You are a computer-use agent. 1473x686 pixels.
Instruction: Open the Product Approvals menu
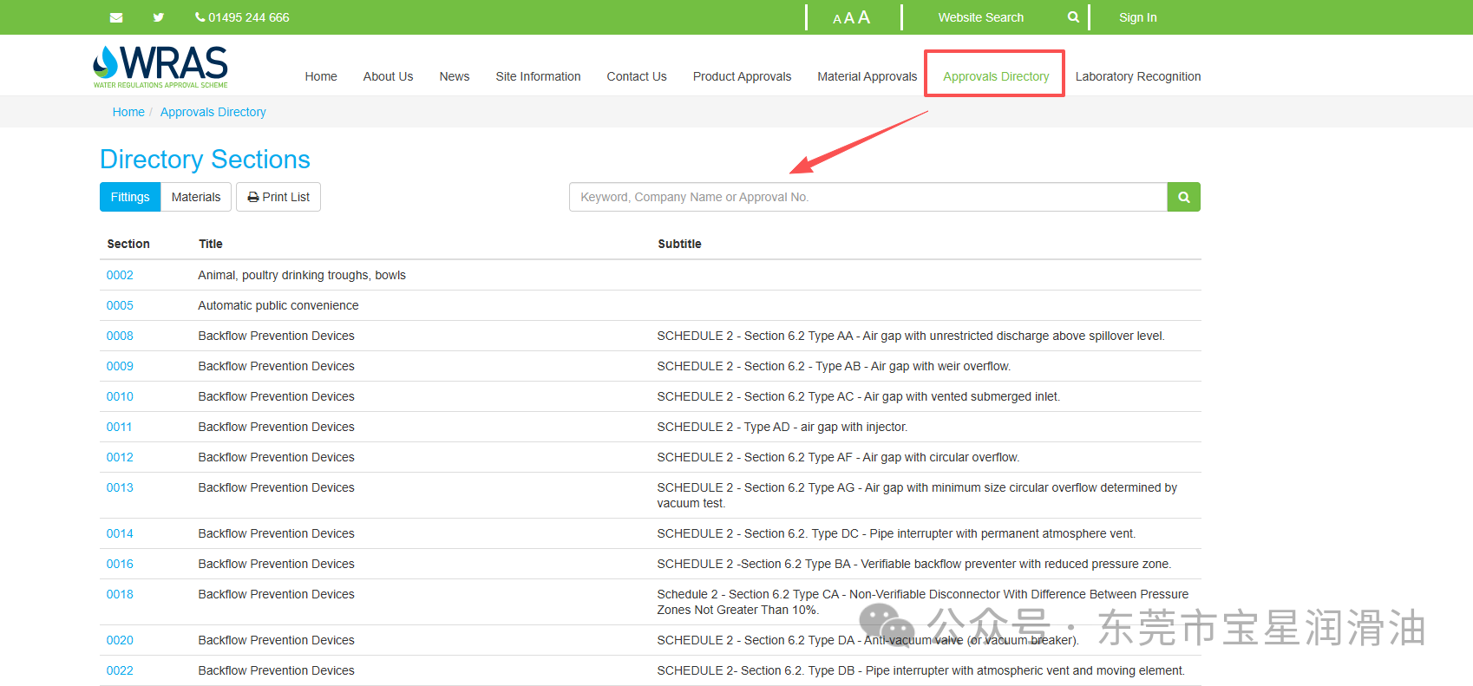(x=742, y=76)
